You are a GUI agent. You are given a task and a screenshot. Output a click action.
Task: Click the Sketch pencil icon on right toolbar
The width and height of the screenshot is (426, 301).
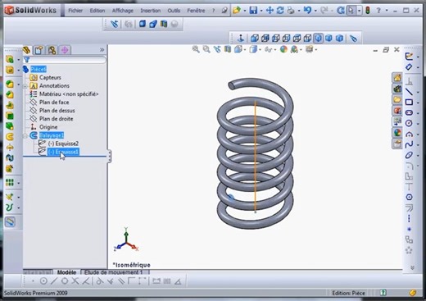[409, 57]
